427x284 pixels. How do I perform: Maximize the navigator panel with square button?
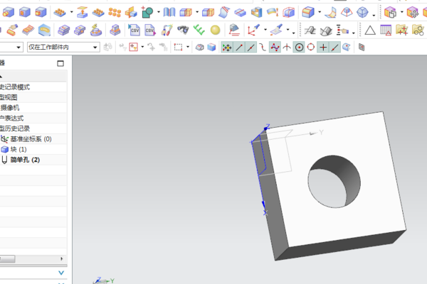pos(60,63)
